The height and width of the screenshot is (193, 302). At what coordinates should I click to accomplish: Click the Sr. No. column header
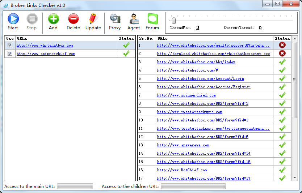pos(147,38)
